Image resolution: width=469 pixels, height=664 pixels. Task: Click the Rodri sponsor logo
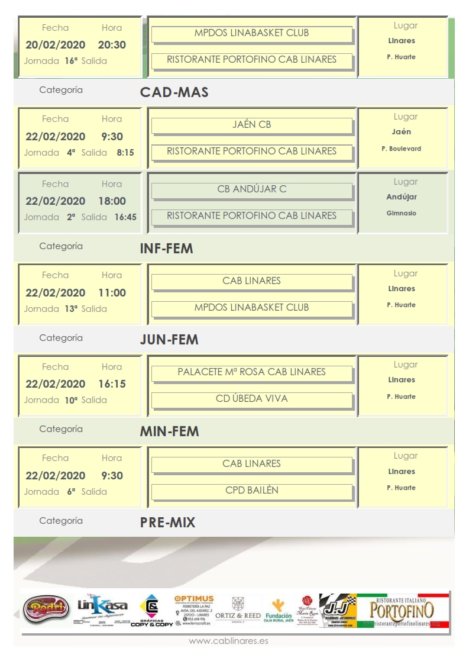46,610
